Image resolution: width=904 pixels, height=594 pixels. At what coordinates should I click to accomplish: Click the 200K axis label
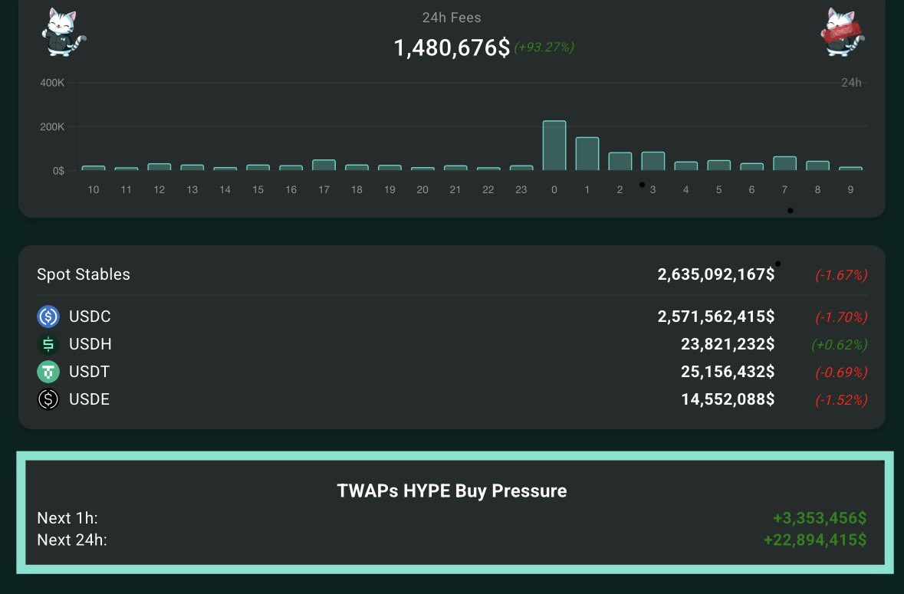[x=52, y=126]
